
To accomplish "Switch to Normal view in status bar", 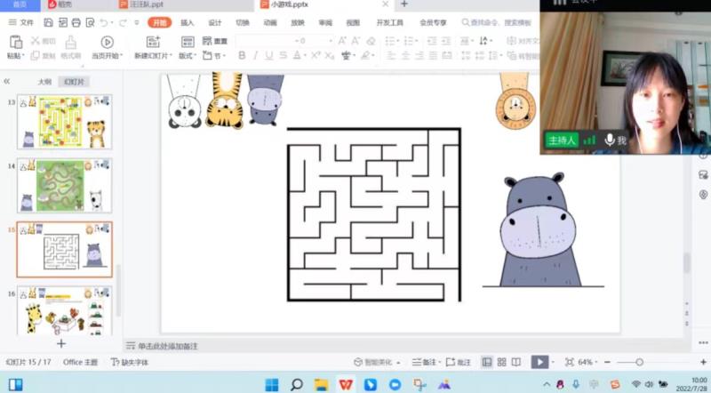I will (487, 362).
